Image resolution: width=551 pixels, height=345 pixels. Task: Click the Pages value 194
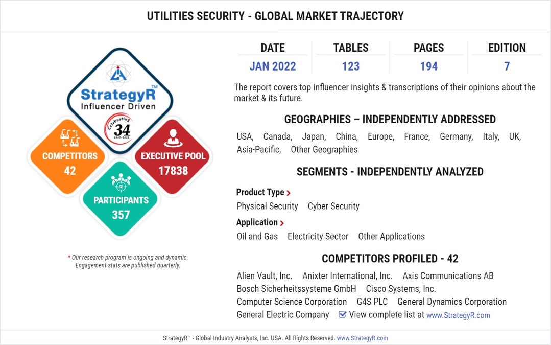tap(429, 66)
